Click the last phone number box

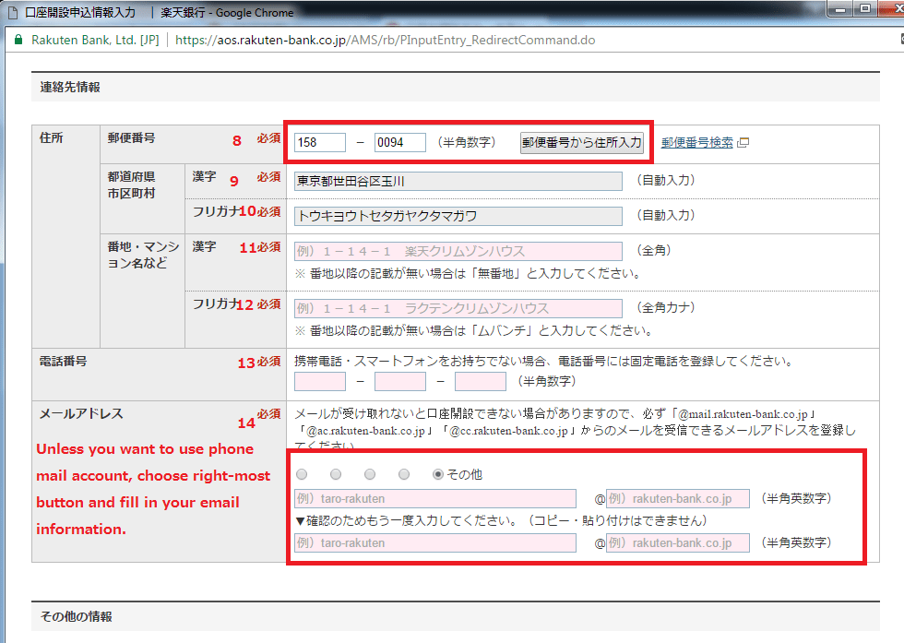(480, 381)
